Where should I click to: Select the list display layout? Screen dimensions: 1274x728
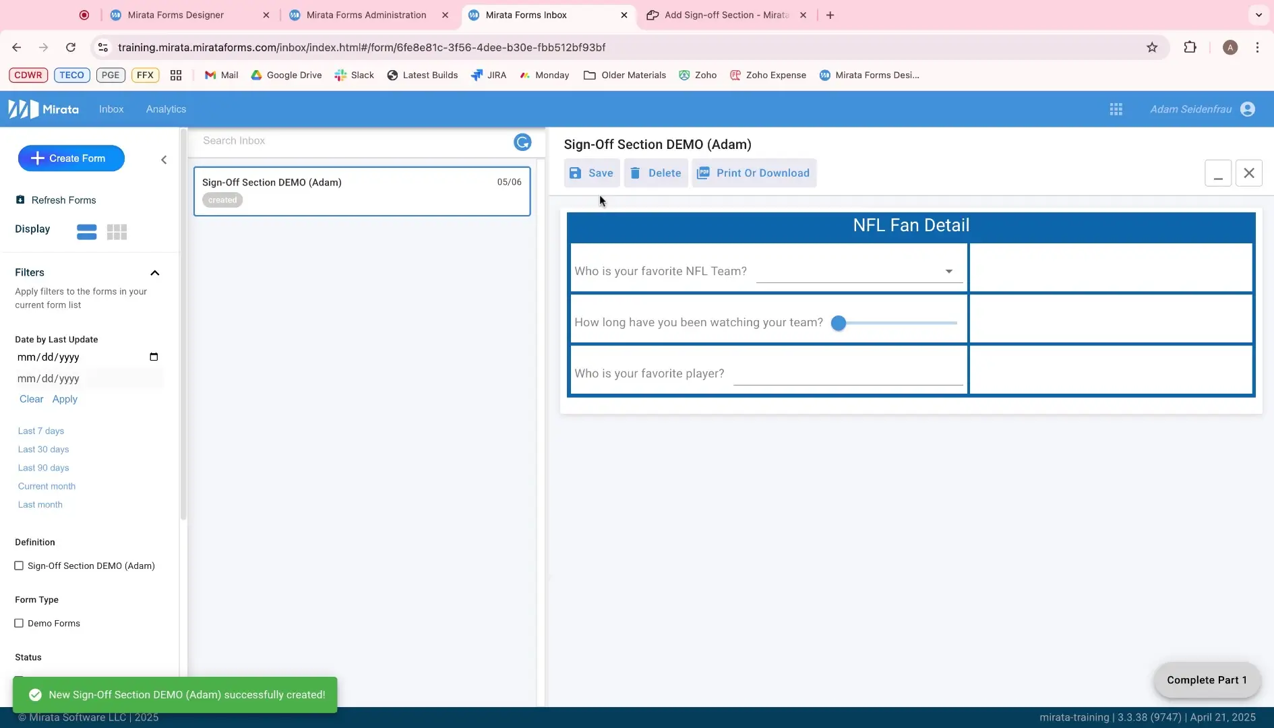coord(86,231)
